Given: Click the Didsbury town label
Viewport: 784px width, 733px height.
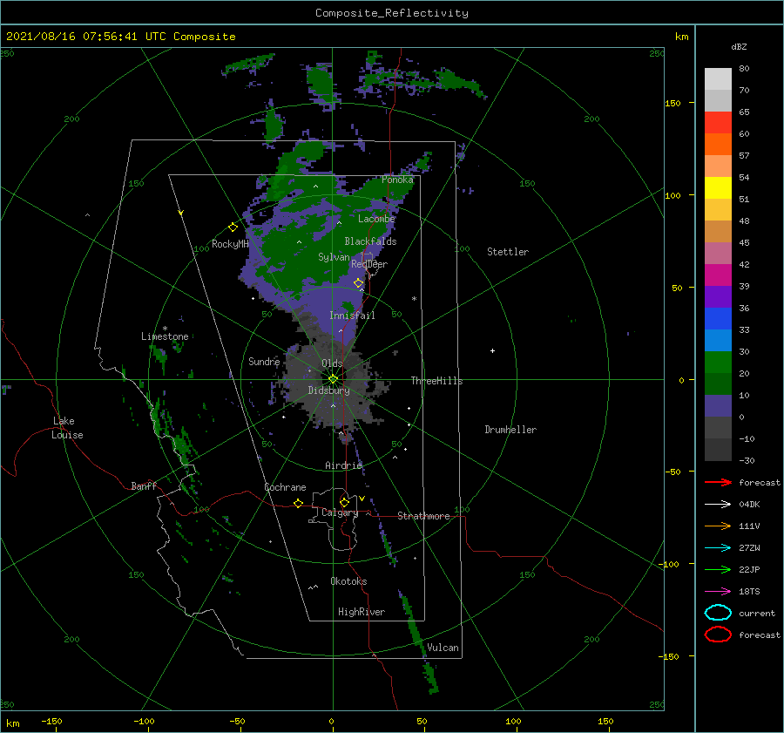Looking at the screenshot, I should click(x=328, y=390).
